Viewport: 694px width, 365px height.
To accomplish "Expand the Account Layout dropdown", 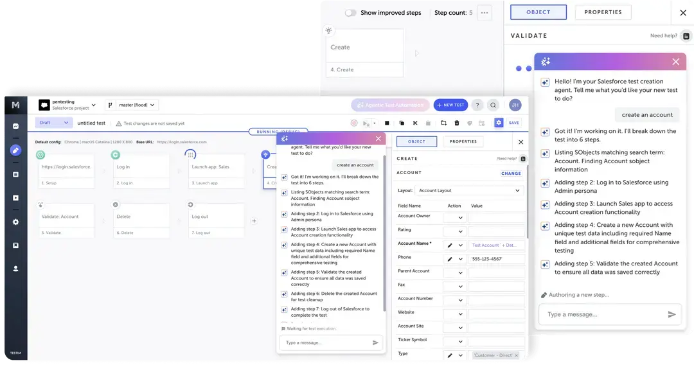I will point(469,191).
